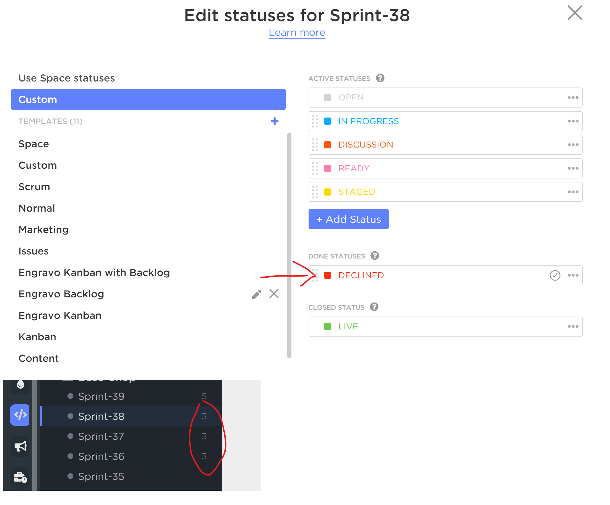This screenshot has width=610, height=505.
Task: Select Use Space statuses option
Action: tap(67, 78)
